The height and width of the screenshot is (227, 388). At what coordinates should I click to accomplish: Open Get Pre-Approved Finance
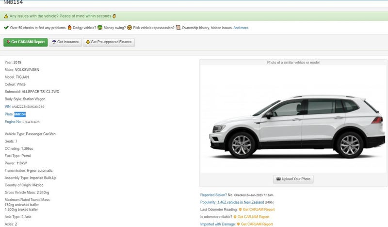coord(109,42)
